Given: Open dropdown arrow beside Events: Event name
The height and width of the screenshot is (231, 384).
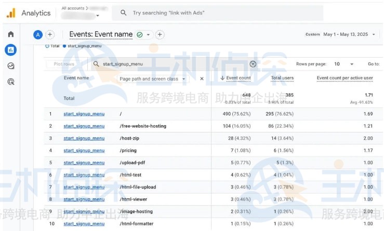Looking at the screenshot, I should coord(148,35).
